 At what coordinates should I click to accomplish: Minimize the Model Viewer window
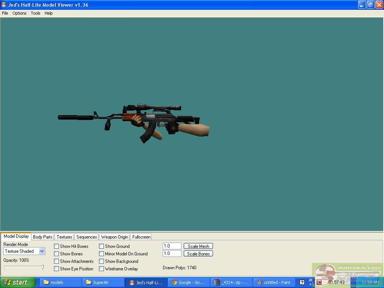click(362, 4)
